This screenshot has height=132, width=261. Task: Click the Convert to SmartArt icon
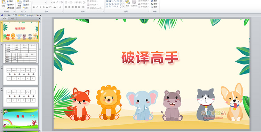(88, 8)
